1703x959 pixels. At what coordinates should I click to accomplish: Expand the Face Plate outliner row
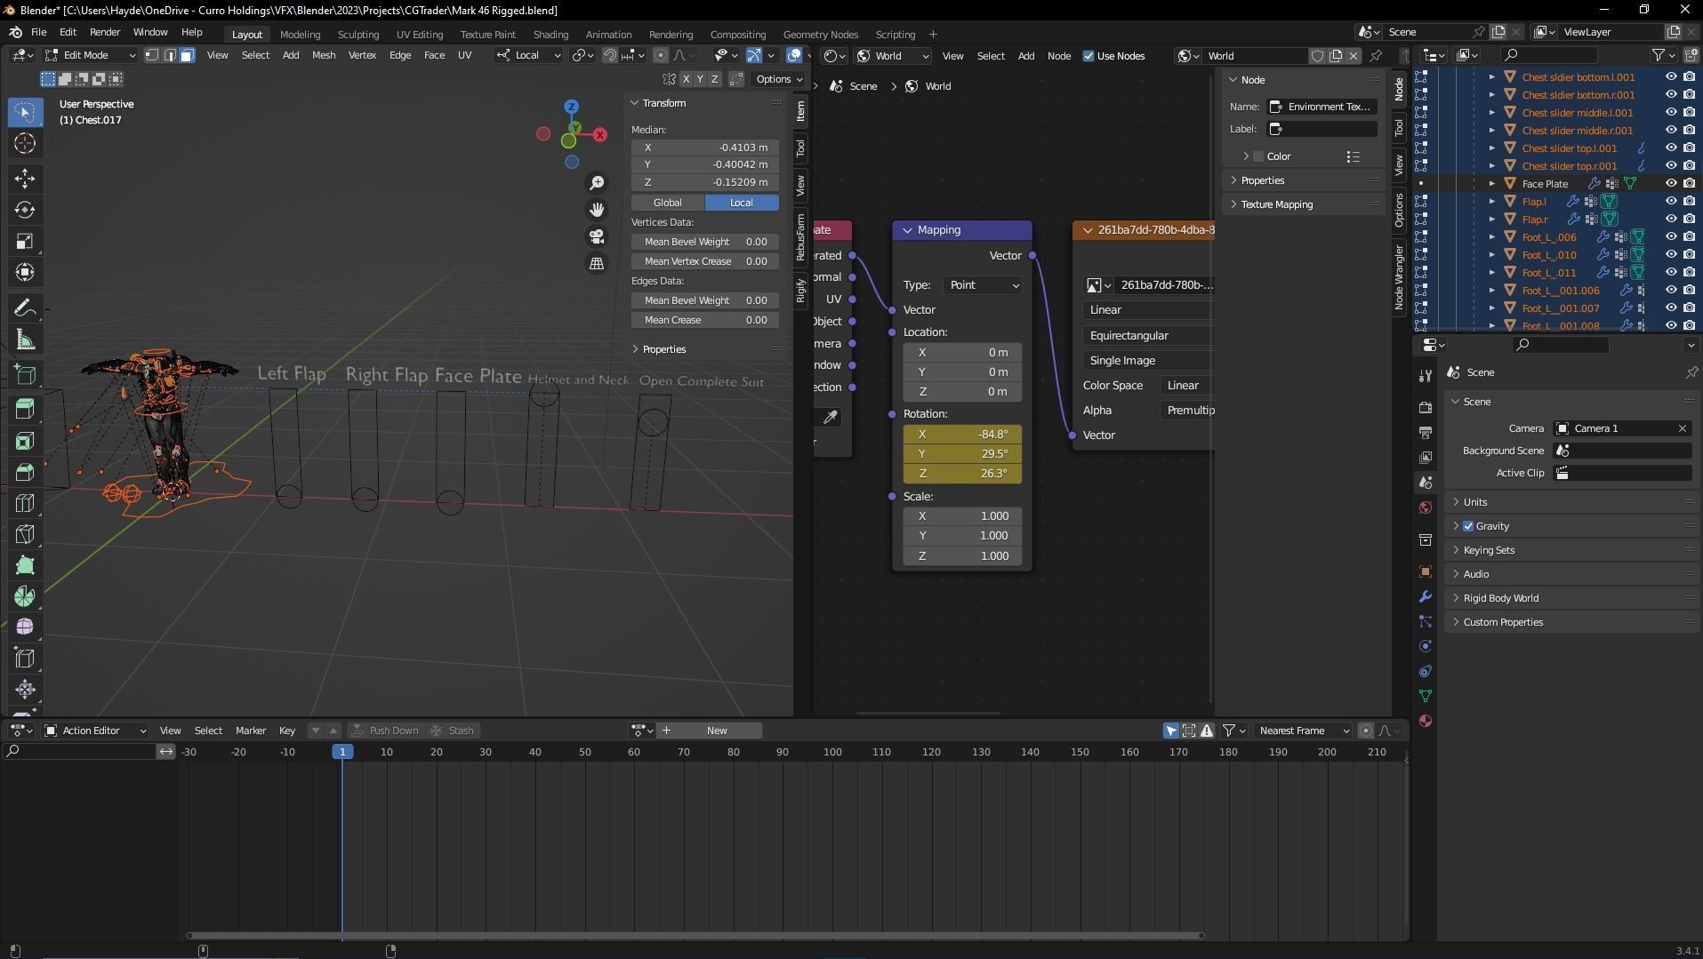point(1492,184)
